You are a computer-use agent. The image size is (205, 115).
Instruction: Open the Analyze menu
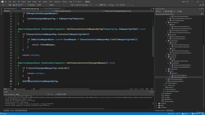point(45,2)
